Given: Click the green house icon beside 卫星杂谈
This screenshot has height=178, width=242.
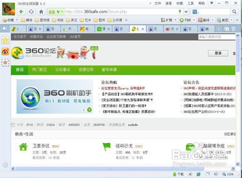Looking at the screenshot, I should click(x=23, y=147).
